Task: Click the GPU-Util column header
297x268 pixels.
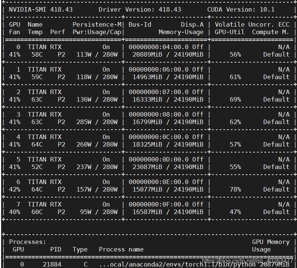Action: (x=230, y=32)
